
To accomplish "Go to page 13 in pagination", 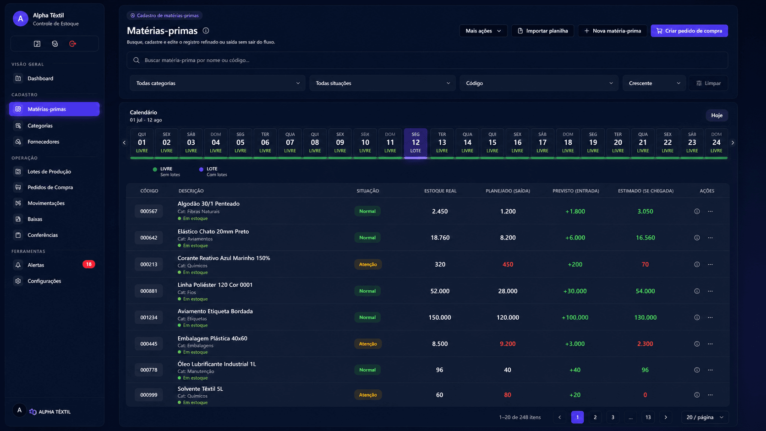I will (648, 417).
